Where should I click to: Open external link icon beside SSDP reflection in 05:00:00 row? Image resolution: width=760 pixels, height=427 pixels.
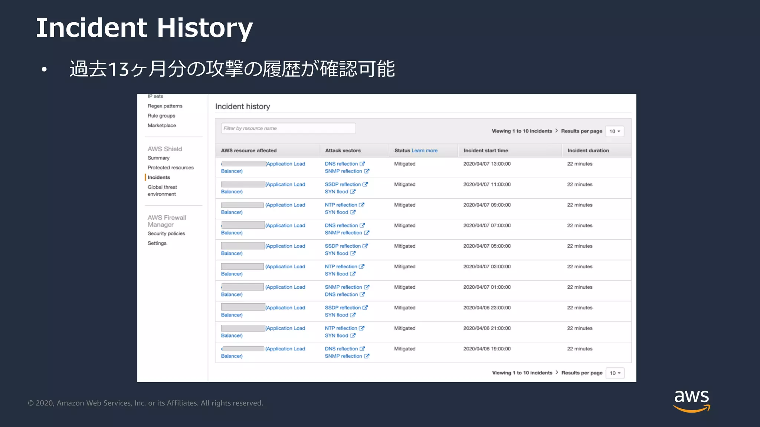[x=365, y=246]
